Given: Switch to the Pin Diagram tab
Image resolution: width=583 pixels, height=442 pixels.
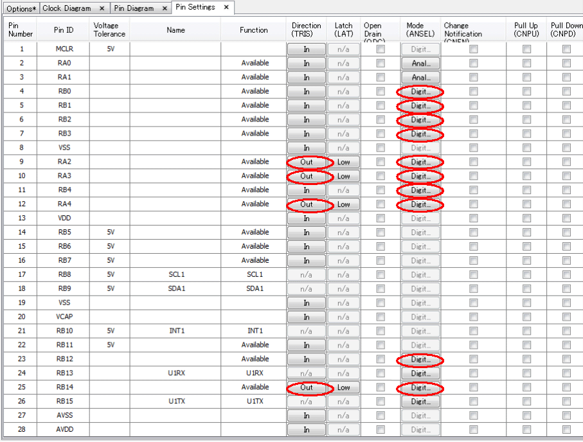Looking at the screenshot, I should click(x=134, y=9).
